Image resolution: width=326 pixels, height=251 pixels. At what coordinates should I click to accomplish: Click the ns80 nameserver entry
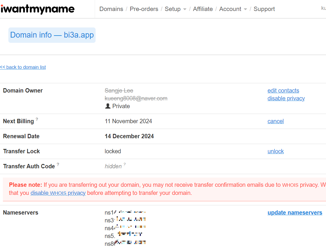point(125,243)
